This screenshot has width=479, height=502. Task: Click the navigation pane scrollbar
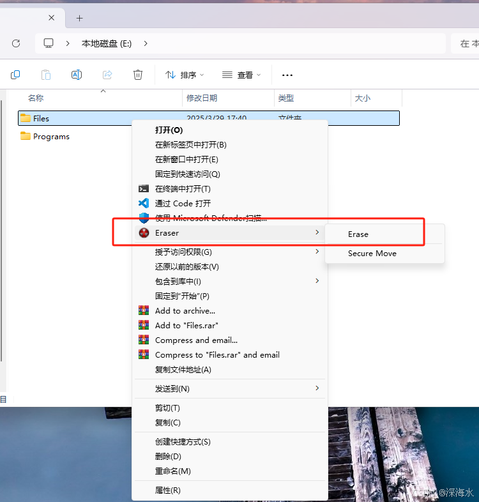[x=2, y=231]
